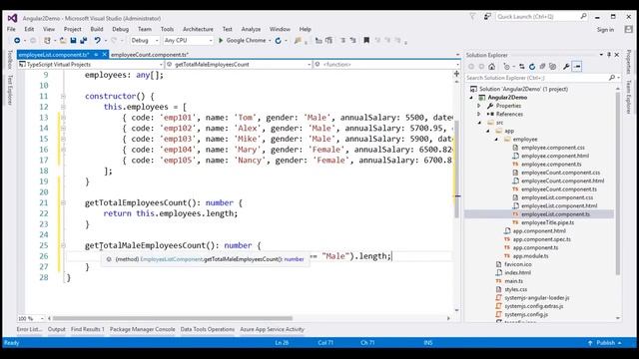Click the Preview Selected Items icon

[x=577, y=67]
